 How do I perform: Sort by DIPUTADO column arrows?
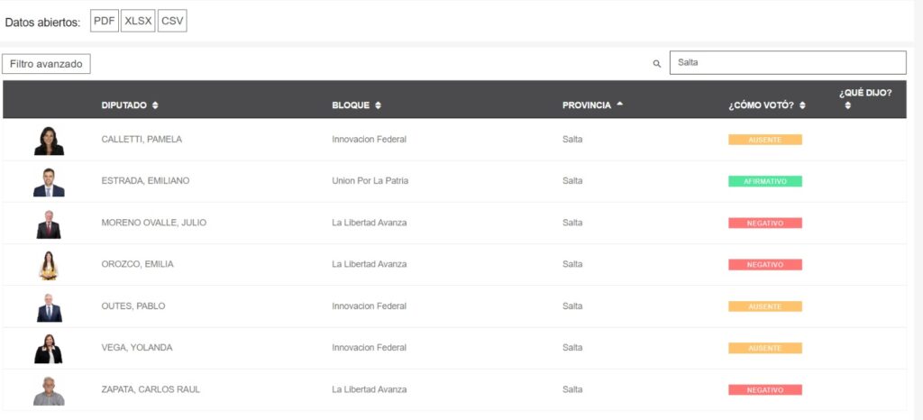[155, 105]
